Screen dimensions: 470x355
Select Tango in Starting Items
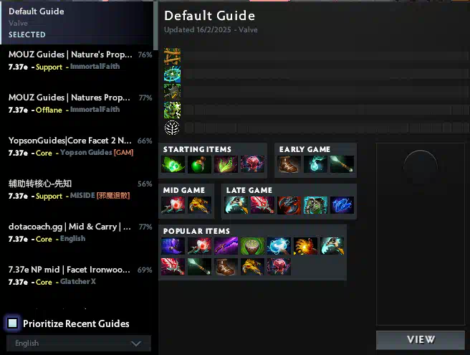pos(173,164)
